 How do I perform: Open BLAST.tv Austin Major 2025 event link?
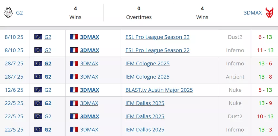[x=159, y=90]
